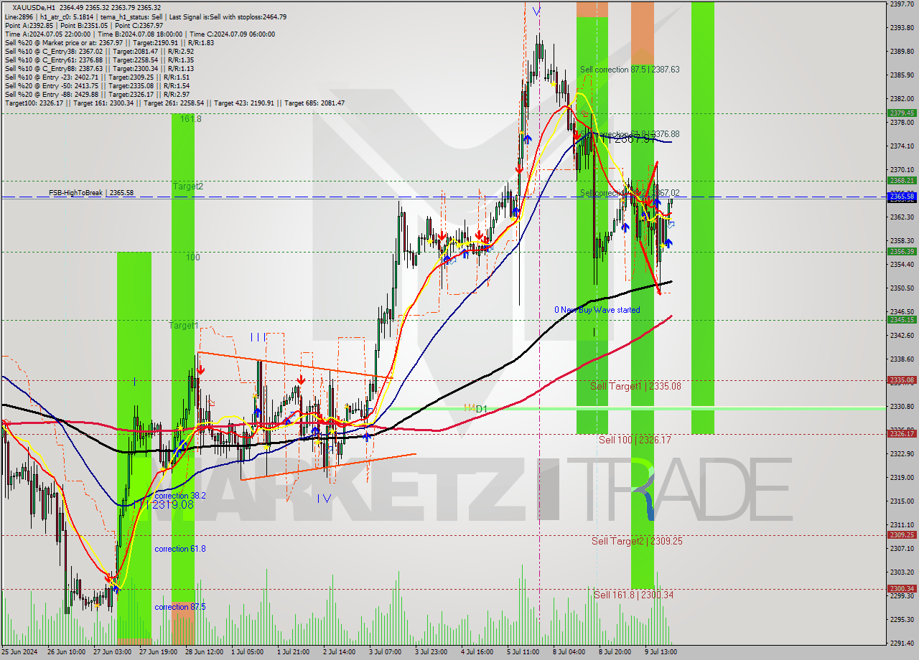919x660 pixels.
Task: Select the 'Sell %20 @ Entry -50: 2413.75' line
Action: [x=97, y=86]
